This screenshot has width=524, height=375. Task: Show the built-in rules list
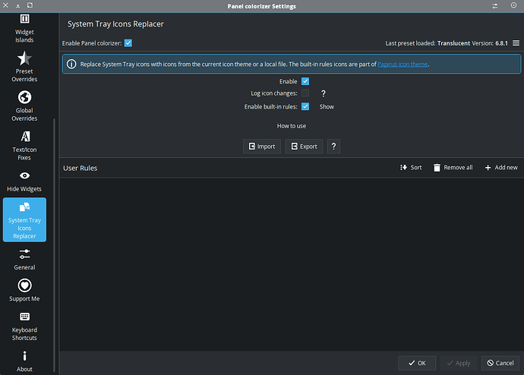click(x=327, y=107)
